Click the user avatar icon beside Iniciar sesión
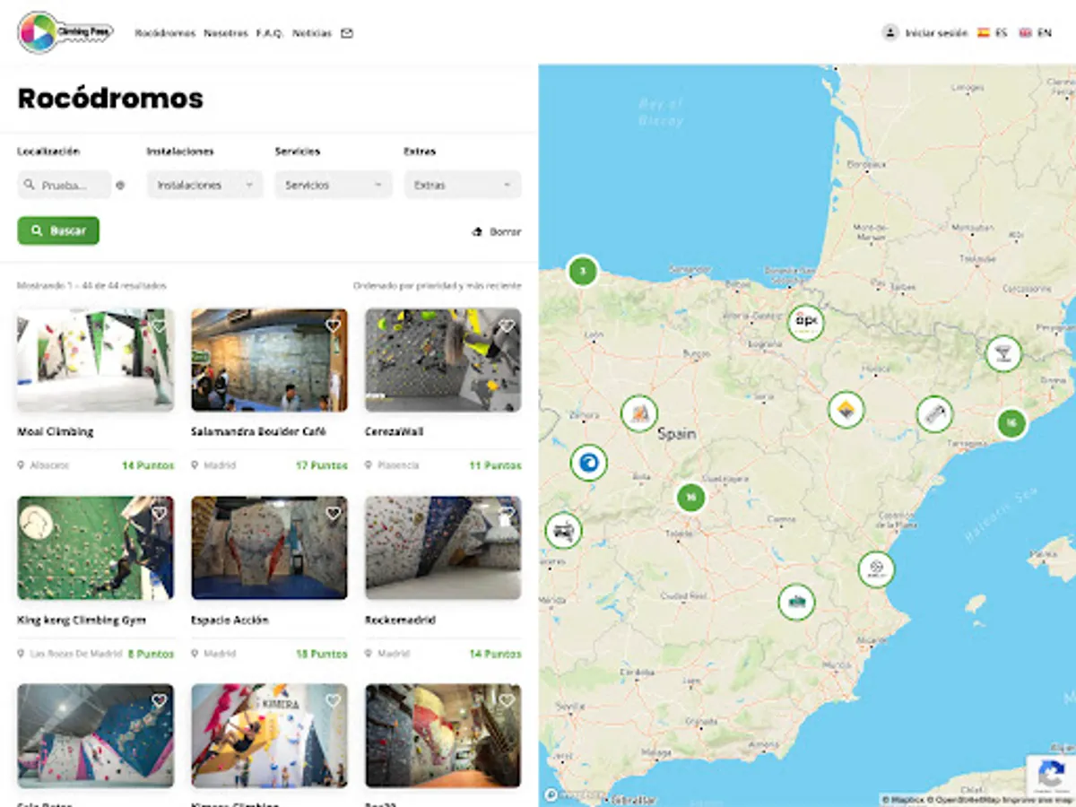This screenshot has height=807, width=1076. click(x=890, y=32)
